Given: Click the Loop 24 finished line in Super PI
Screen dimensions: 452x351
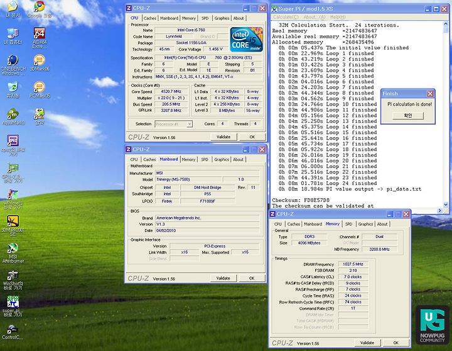Looking at the screenshot, I should tap(328, 184).
